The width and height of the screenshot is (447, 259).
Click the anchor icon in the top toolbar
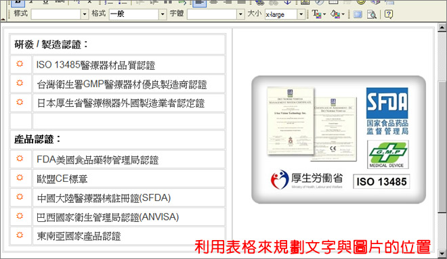287,2
